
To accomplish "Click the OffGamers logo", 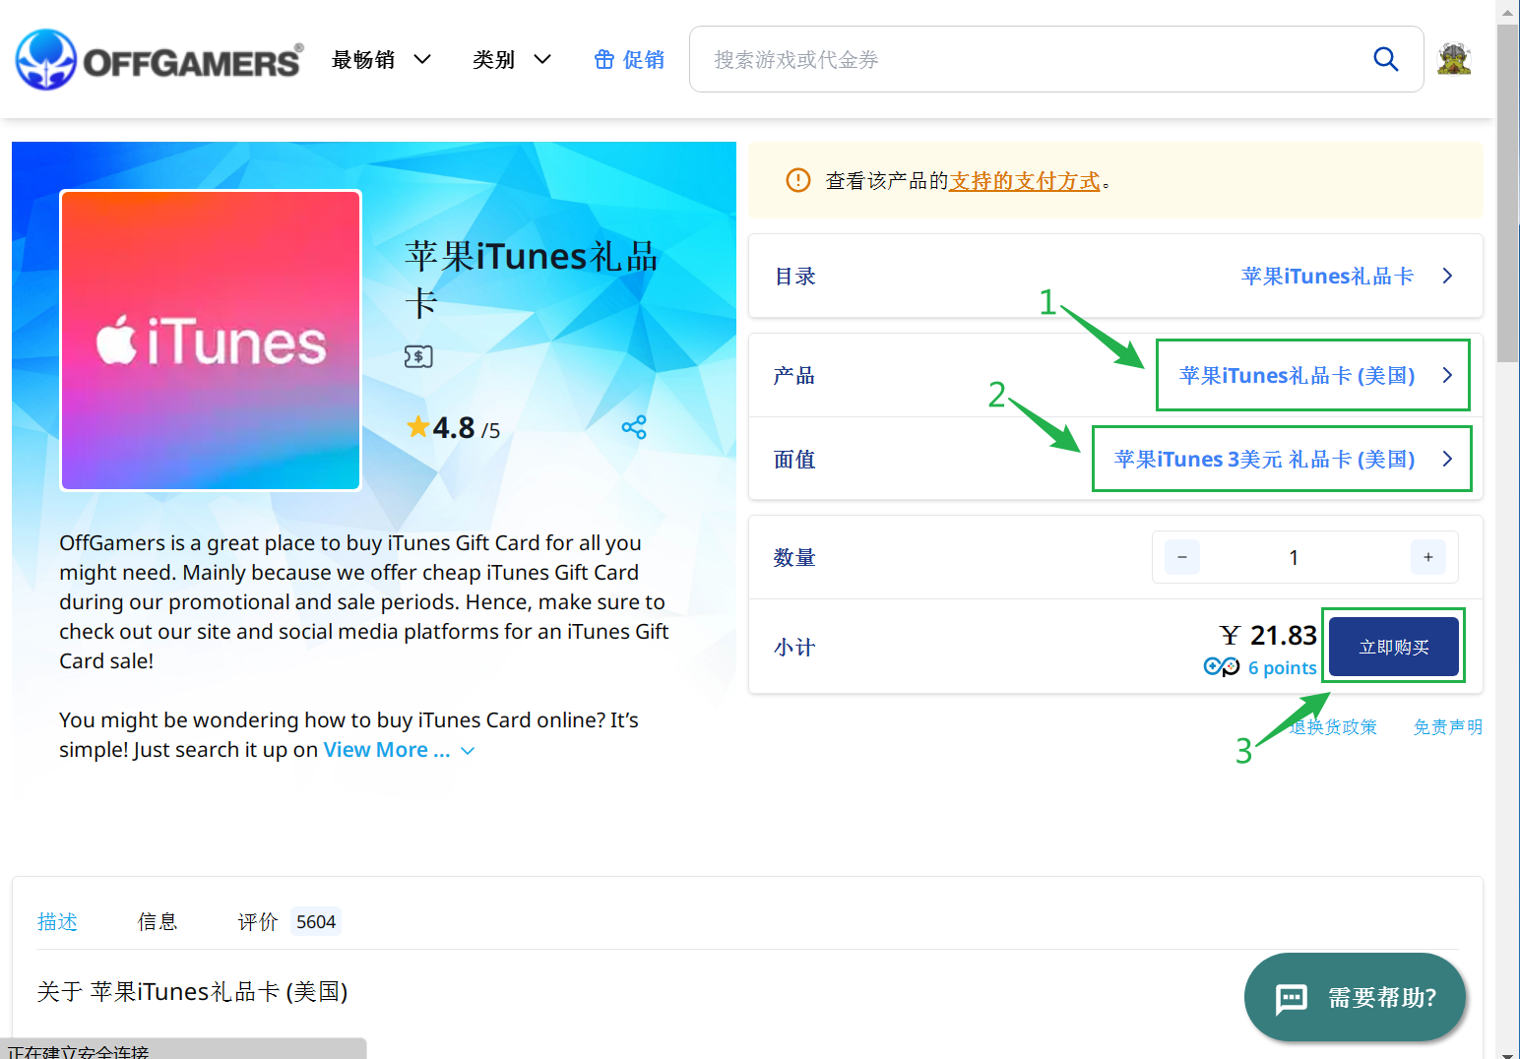I will tap(159, 60).
